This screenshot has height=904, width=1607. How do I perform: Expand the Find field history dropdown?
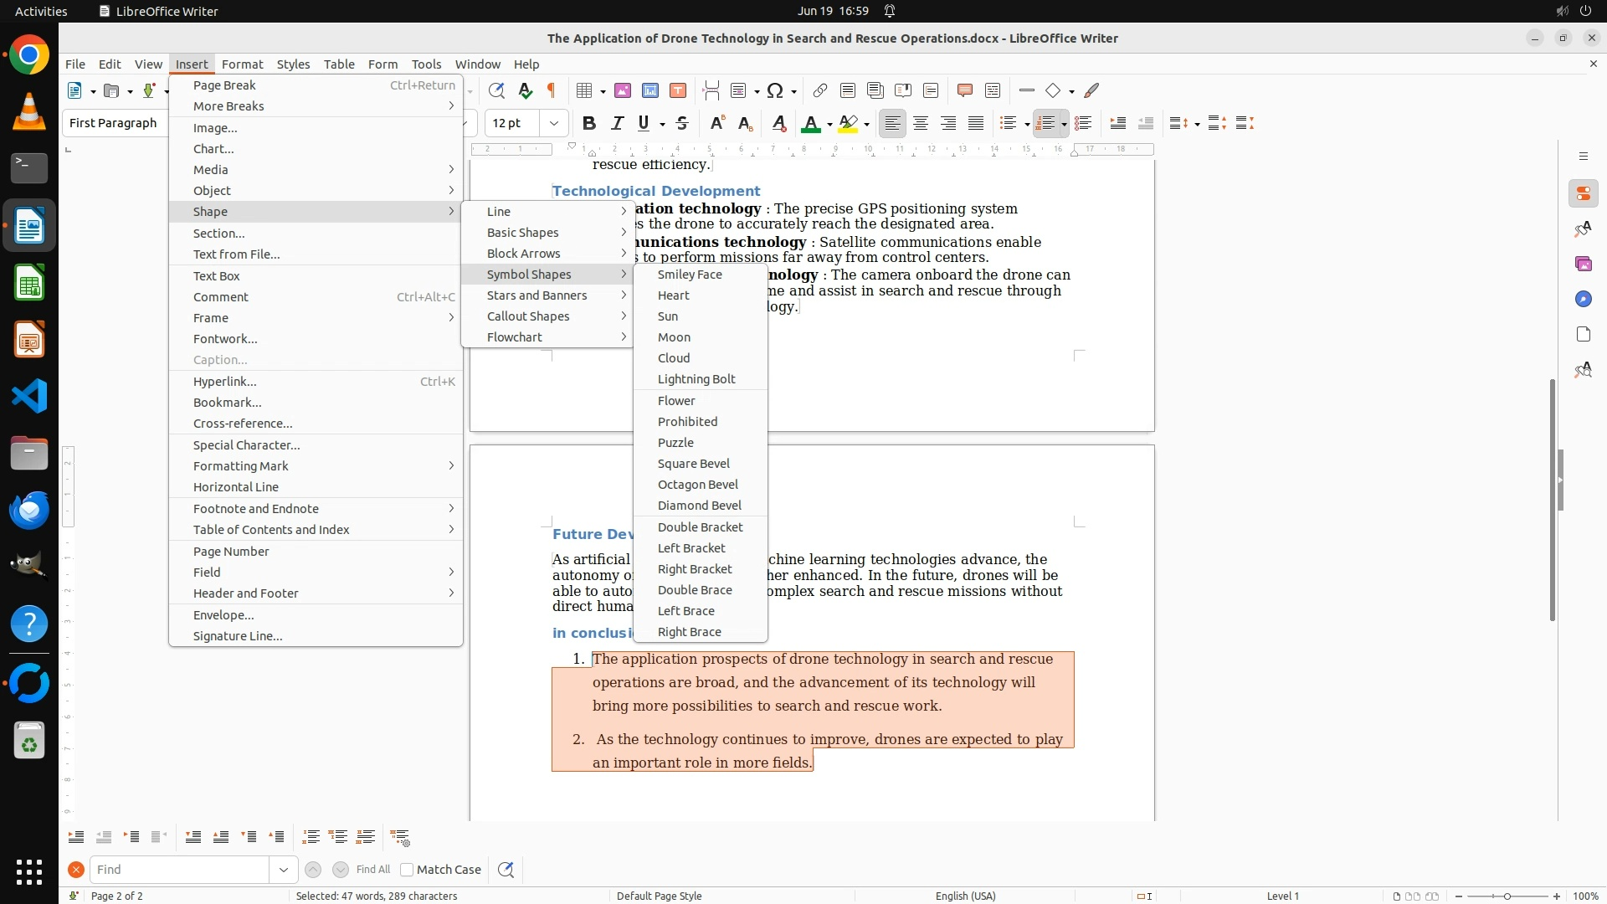coord(284,870)
